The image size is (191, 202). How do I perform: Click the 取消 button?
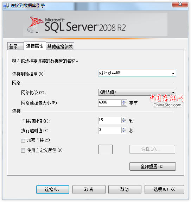[89, 189]
